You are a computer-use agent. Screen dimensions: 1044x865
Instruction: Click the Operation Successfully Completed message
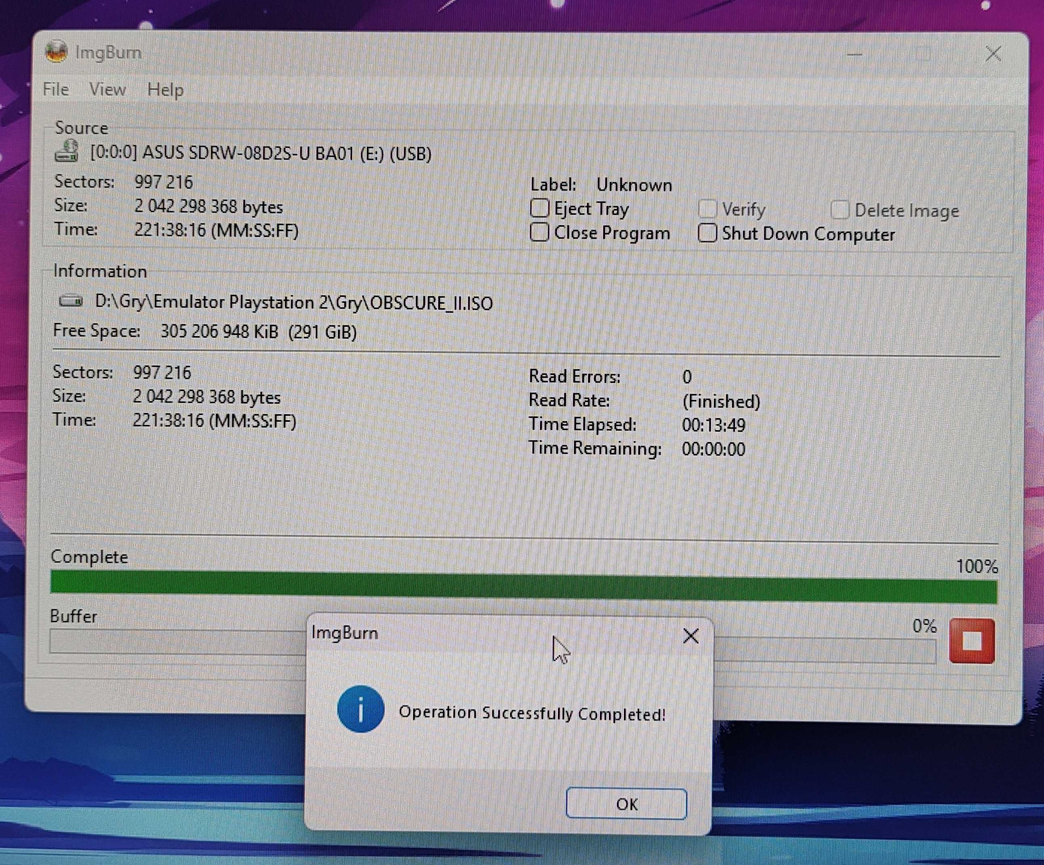(x=532, y=713)
